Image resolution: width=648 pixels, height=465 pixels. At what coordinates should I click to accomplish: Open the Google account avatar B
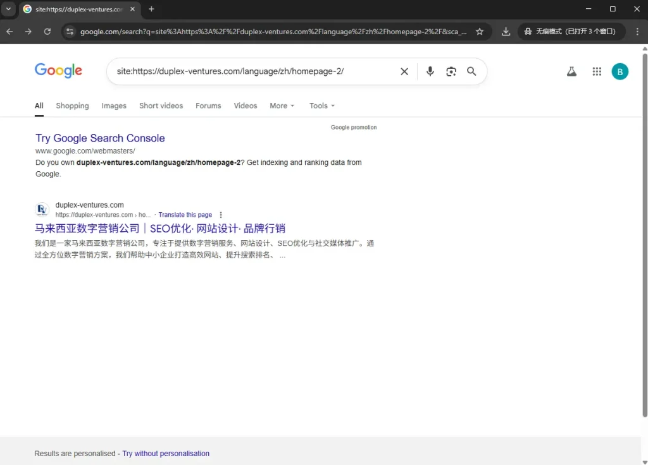[620, 71]
